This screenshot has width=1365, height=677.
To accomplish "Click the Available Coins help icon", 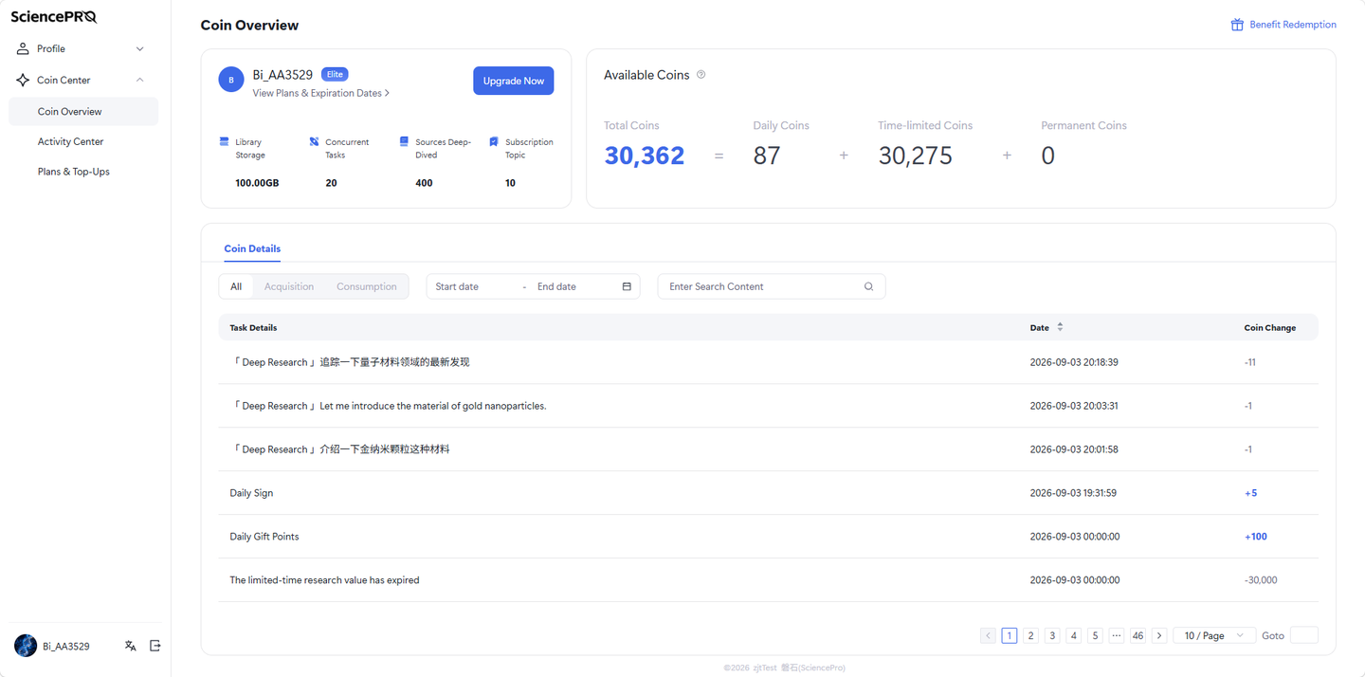I will 701,75.
